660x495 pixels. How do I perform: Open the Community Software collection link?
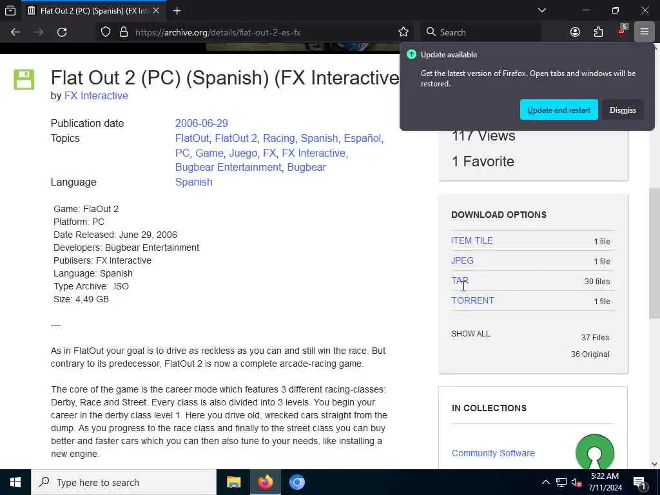click(x=493, y=453)
